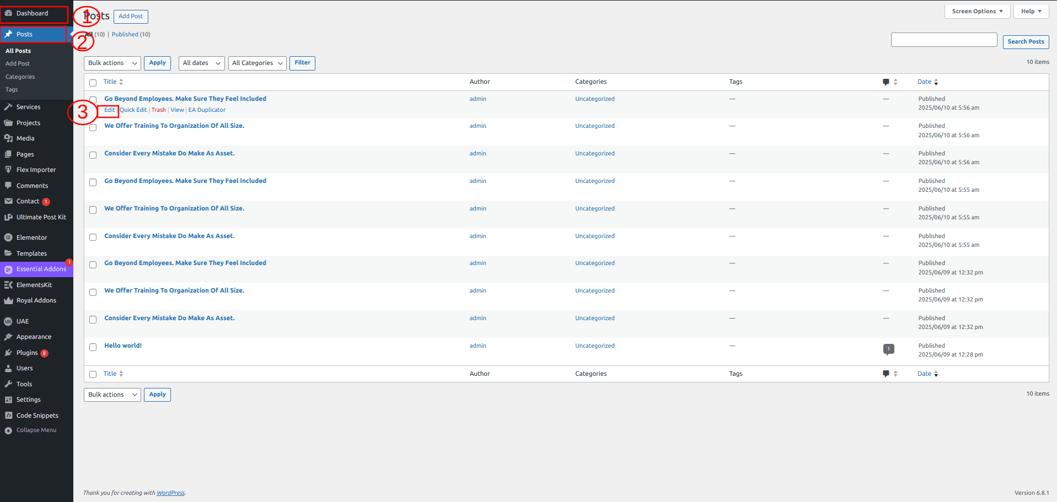Select the Code Snippets icon
Viewport: 1057px width, 502px height.
(x=8, y=415)
